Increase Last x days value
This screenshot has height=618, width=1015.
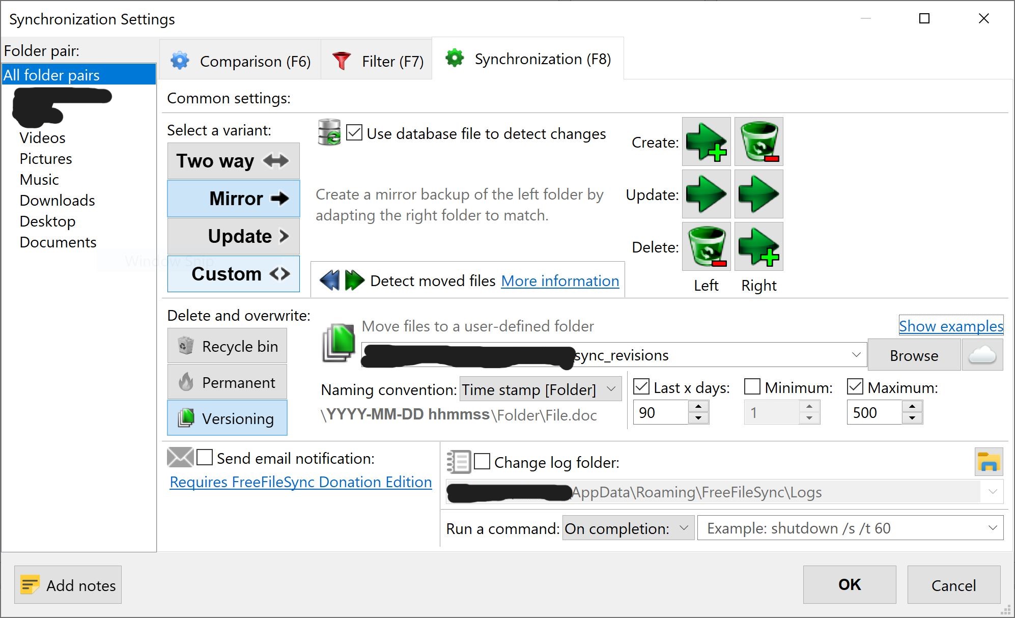click(698, 406)
